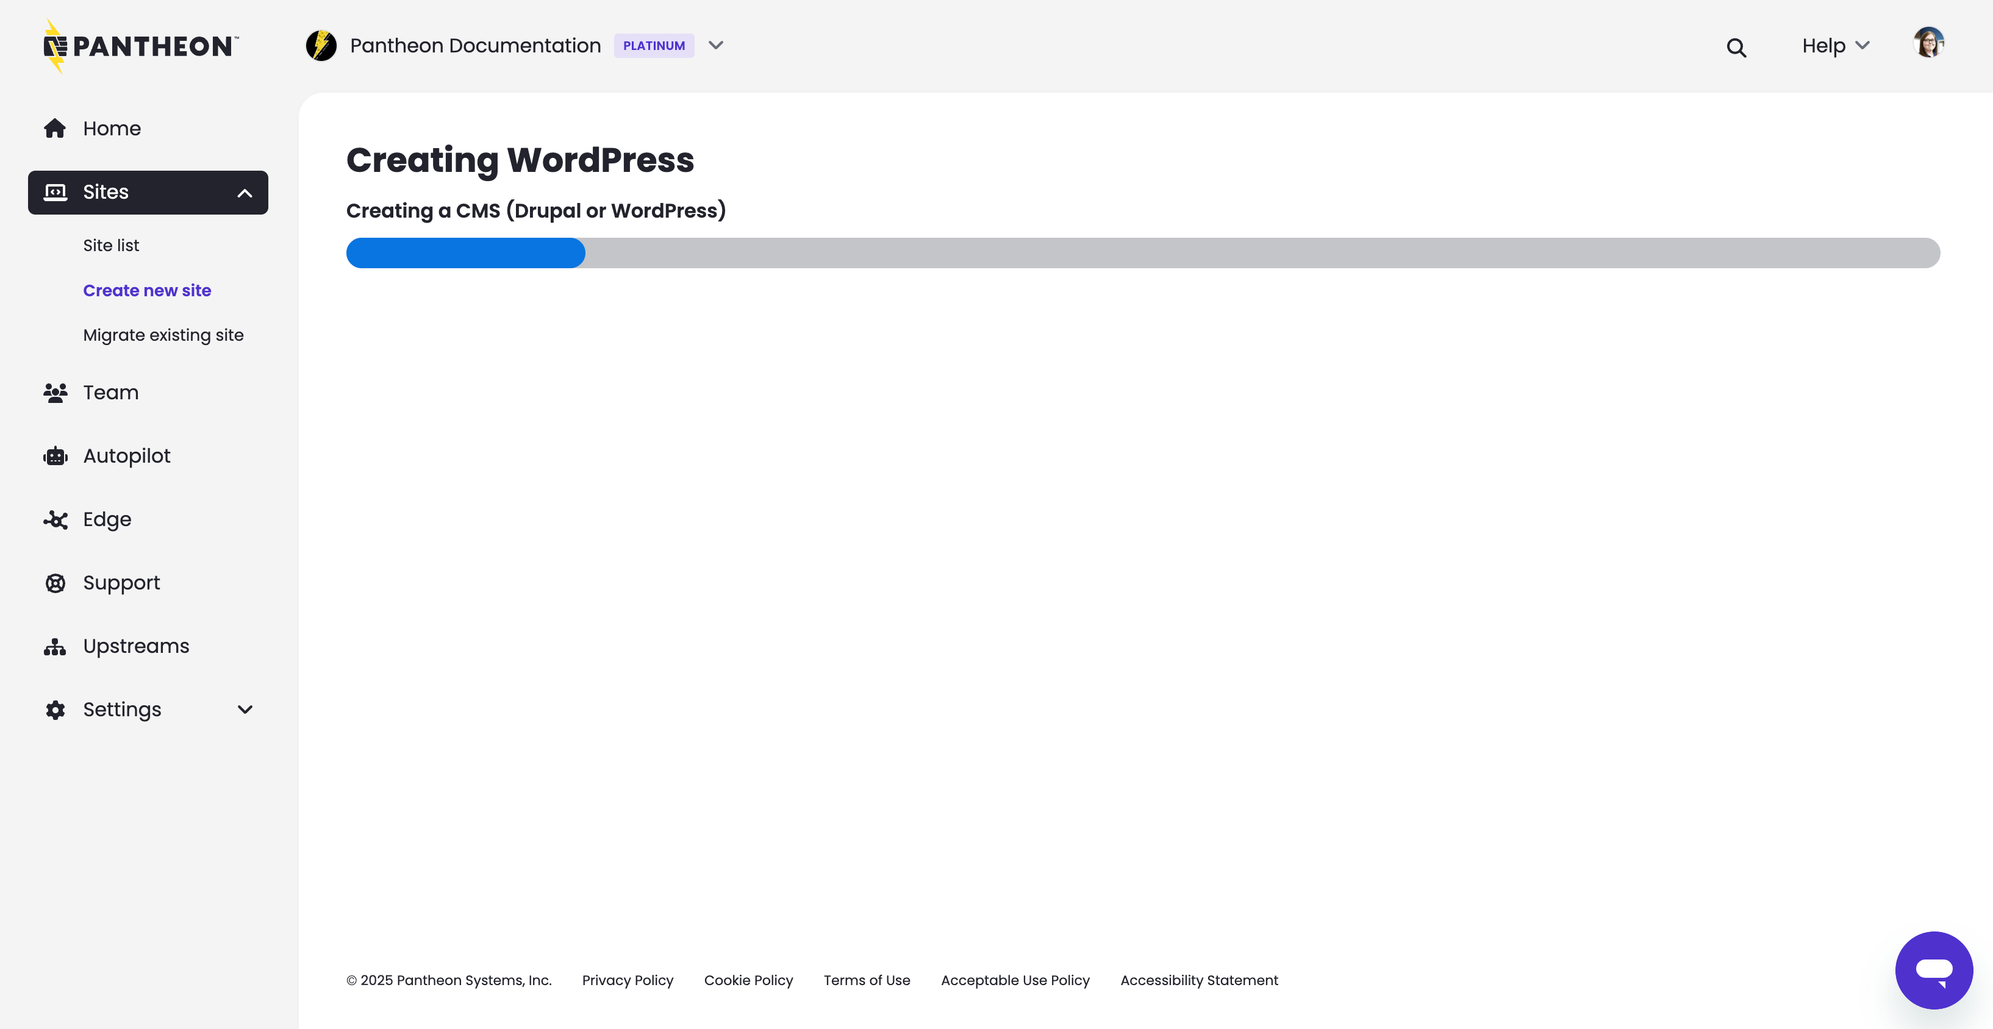1993x1029 pixels.
Task: Select Migrate existing site option
Action: (x=163, y=335)
